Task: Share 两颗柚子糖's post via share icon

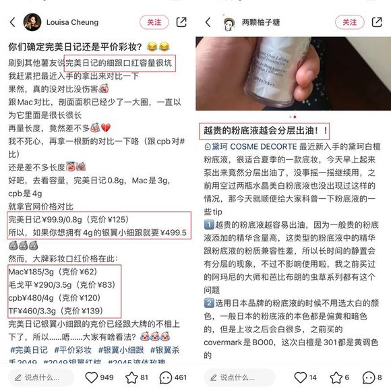Action: click(x=377, y=22)
